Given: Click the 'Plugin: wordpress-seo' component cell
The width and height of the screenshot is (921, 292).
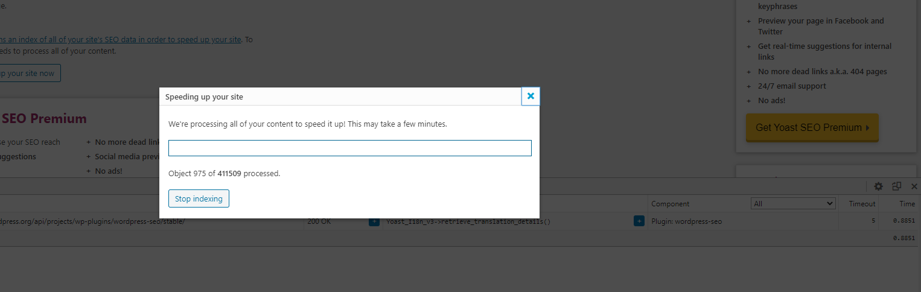Looking at the screenshot, I should 686,221.
